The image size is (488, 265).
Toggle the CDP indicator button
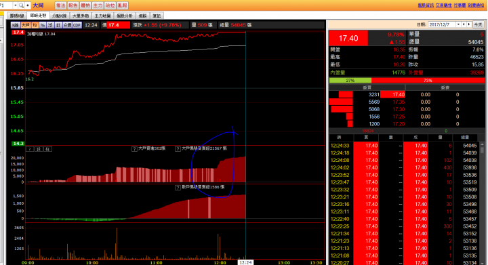tap(77, 25)
